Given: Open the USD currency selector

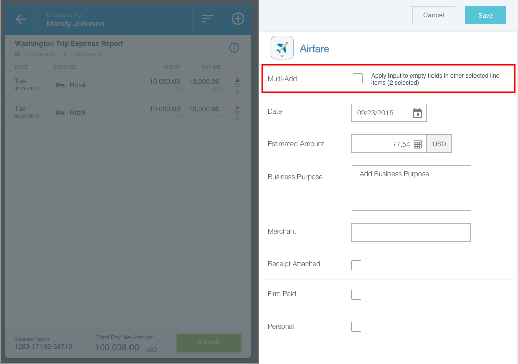Looking at the screenshot, I should pyautogui.click(x=439, y=144).
